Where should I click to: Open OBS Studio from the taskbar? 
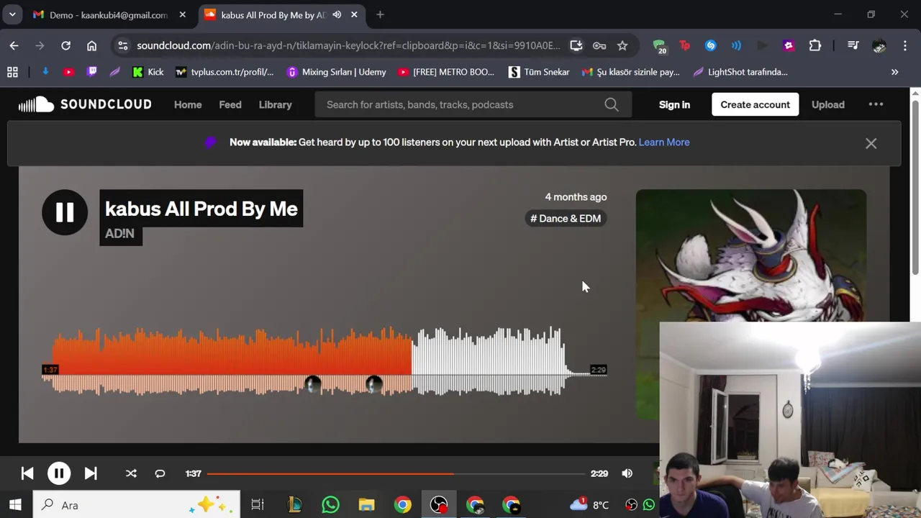[x=438, y=504]
